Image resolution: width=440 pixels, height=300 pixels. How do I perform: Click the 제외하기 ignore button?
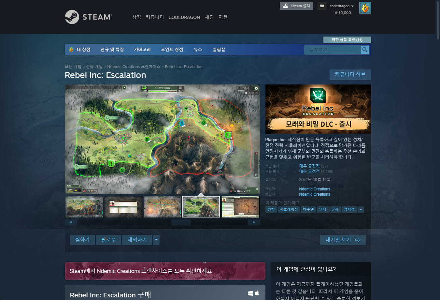(137, 240)
